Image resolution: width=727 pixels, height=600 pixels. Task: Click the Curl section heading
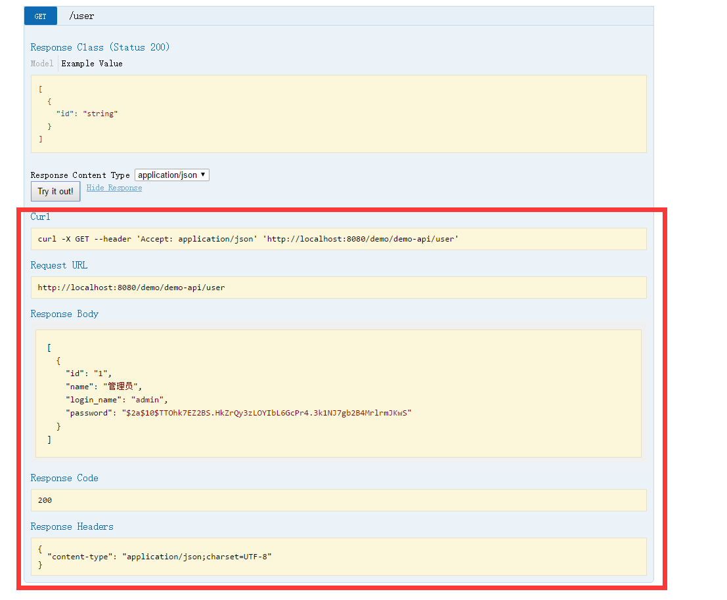click(x=40, y=217)
